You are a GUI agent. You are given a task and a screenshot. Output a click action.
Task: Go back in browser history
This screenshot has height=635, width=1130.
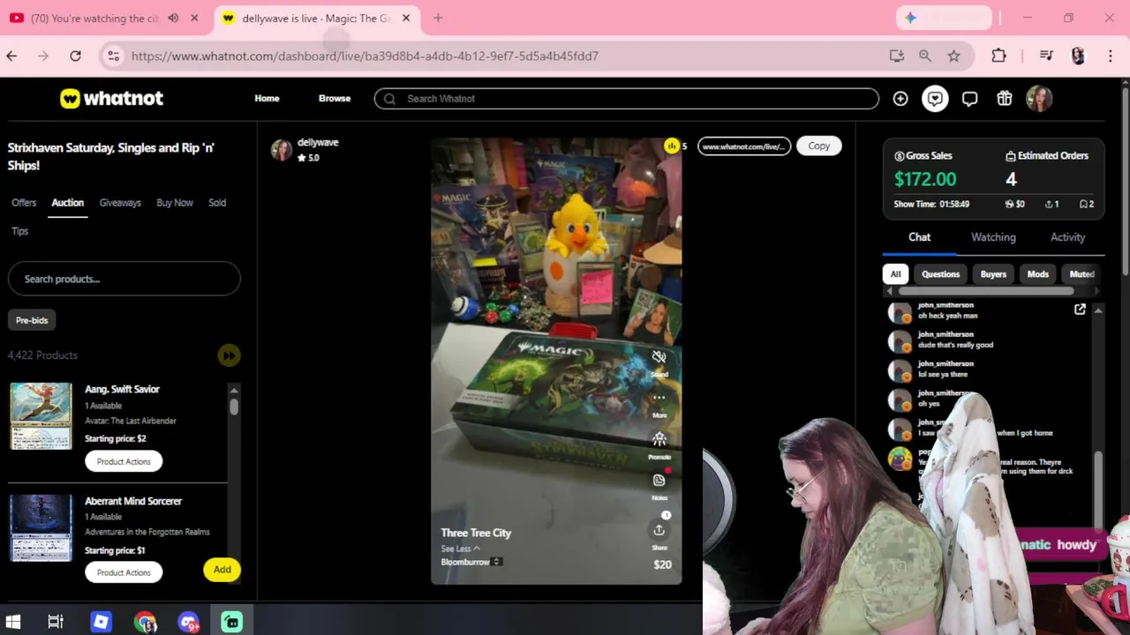tap(11, 56)
